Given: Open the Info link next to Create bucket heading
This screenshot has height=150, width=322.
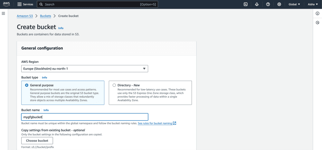Looking at the screenshot, I should (61, 28).
